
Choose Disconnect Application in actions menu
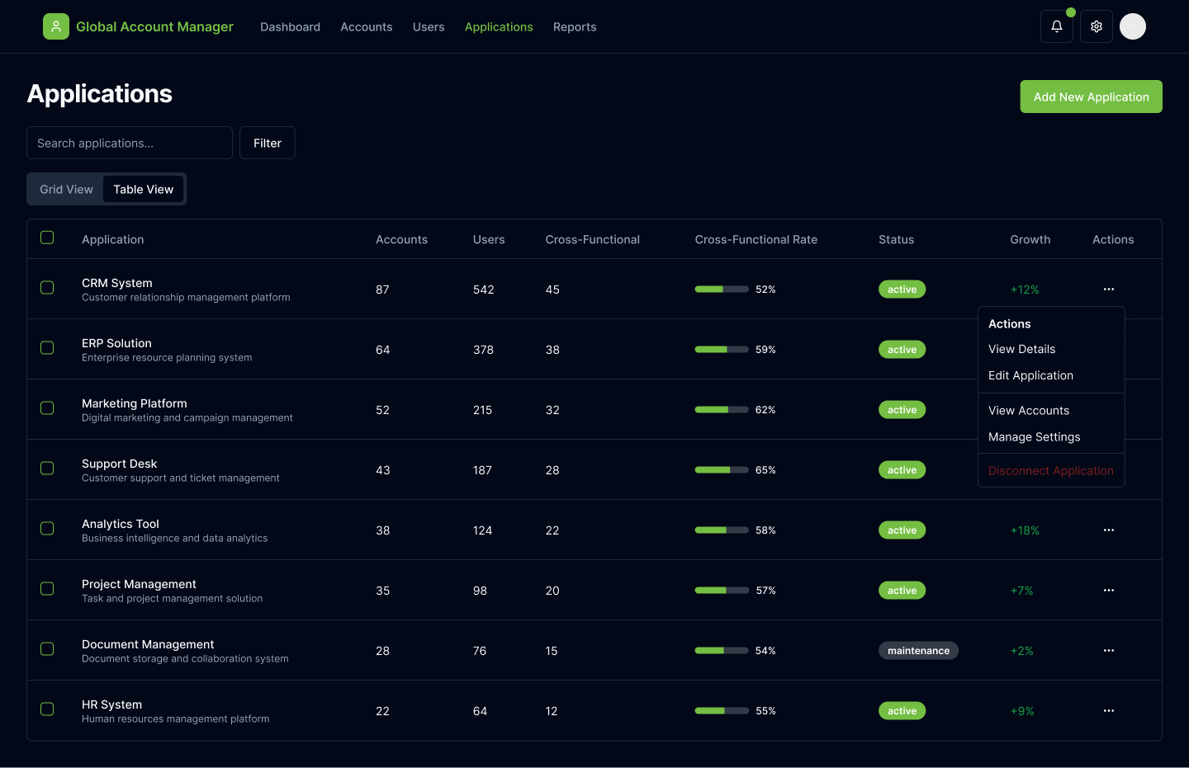1051,471
